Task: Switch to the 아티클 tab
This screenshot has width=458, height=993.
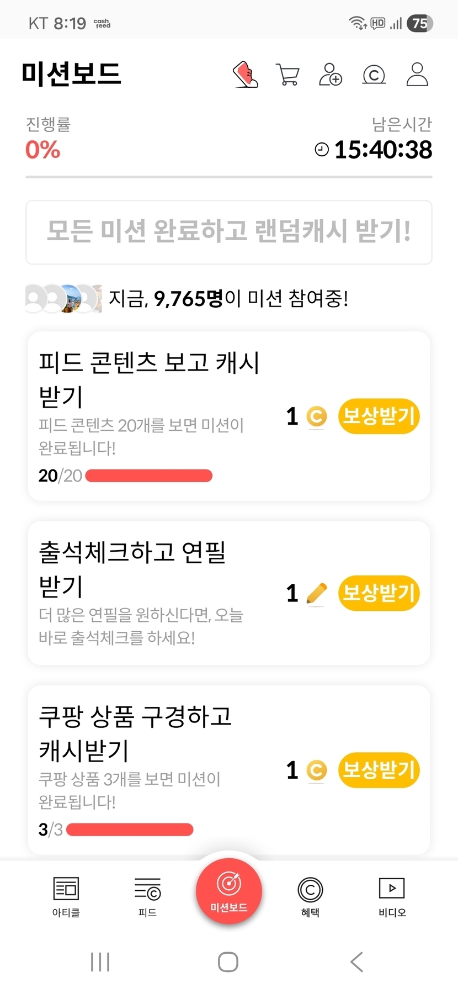Action: (x=66, y=896)
